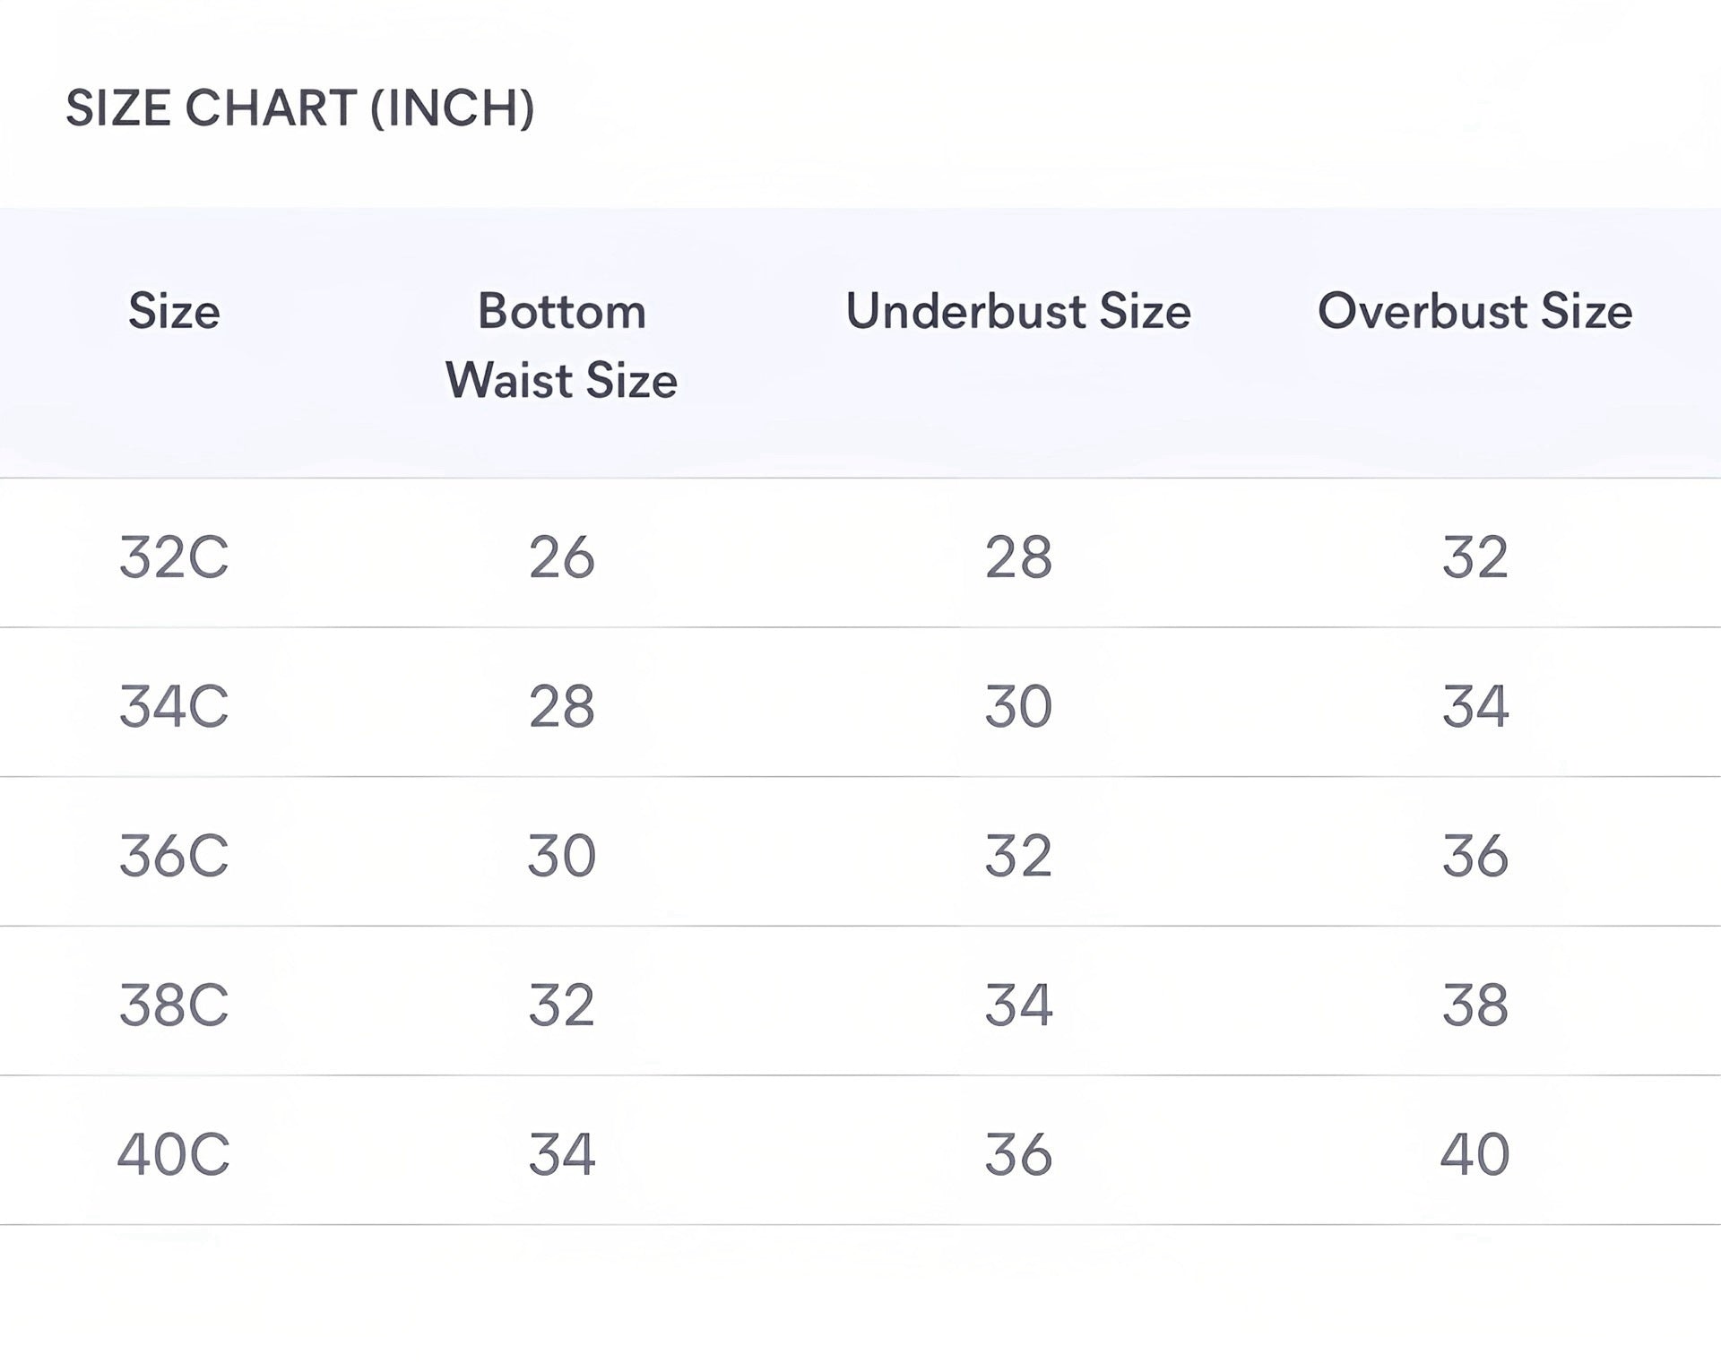
Task: Click the Overbust Size column header
Action: pyautogui.click(x=1475, y=311)
